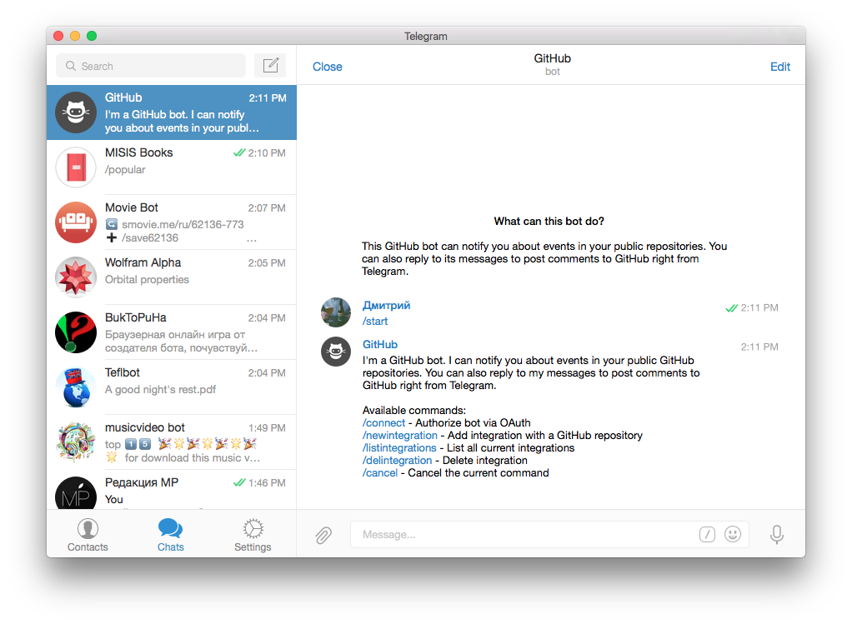Click the /newintegration command link
Viewport: 852px width, 624px height.
coord(399,435)
